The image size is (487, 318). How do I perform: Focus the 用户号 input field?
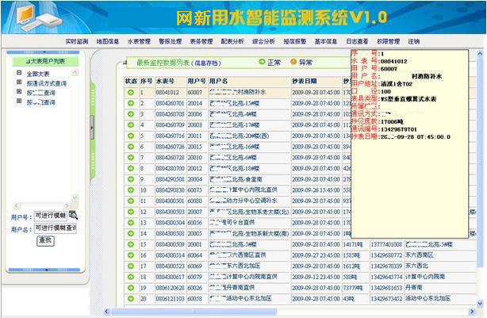tap(50, 216)
